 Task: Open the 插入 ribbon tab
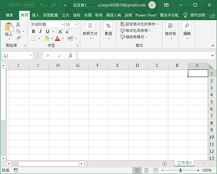[36, 15]
